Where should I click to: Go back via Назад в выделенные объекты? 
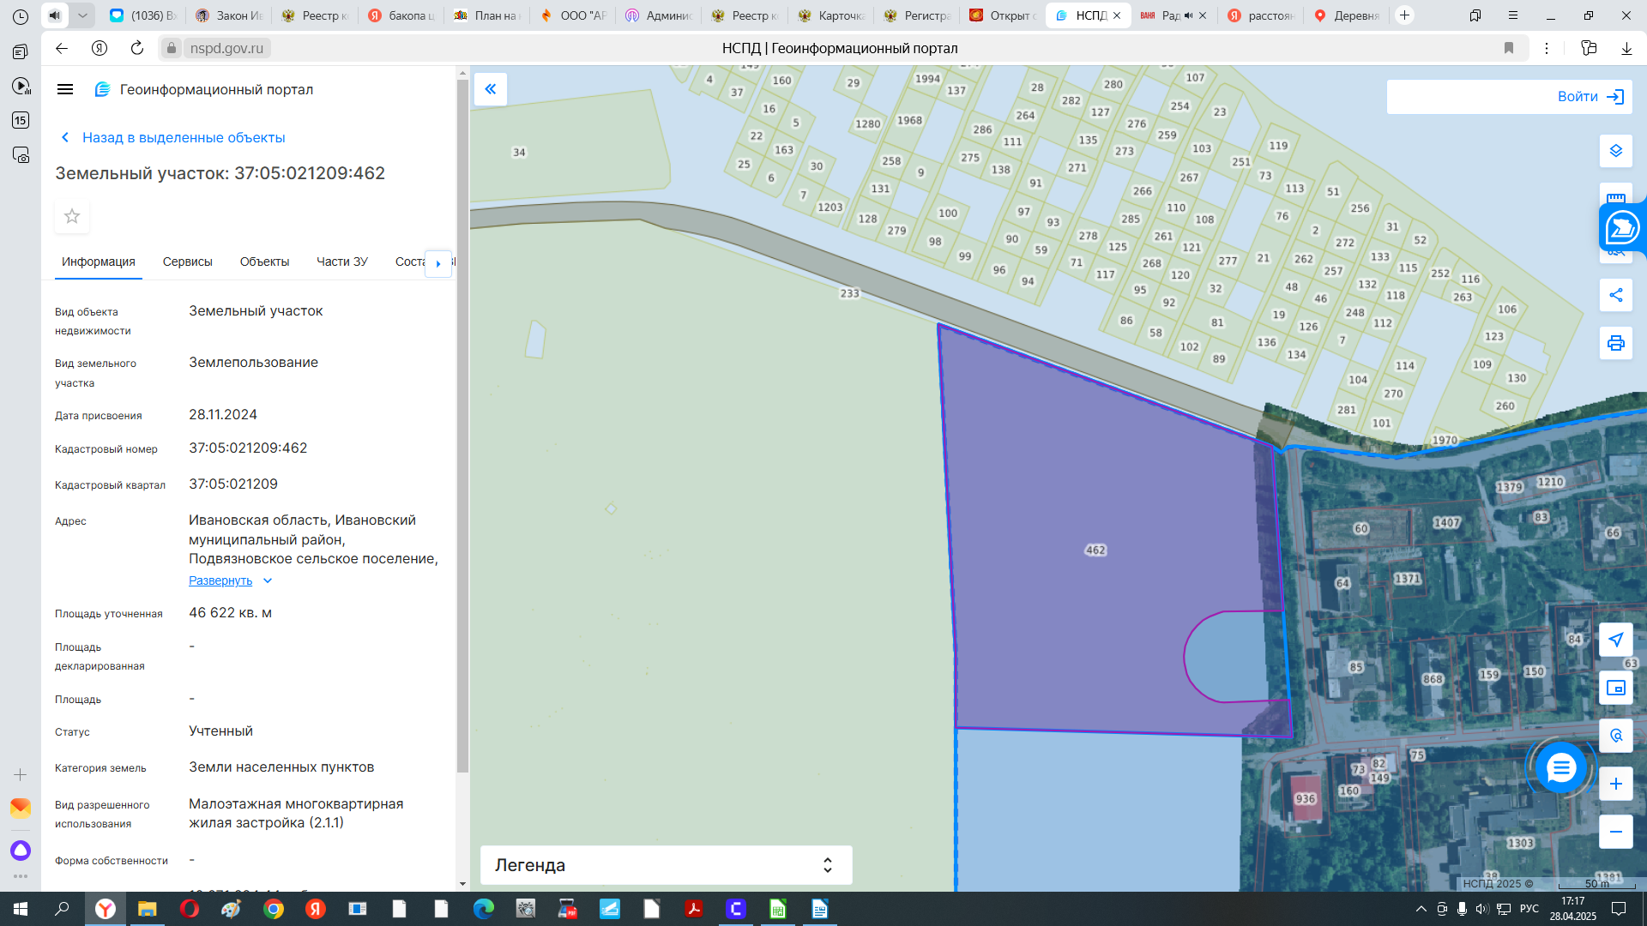tap(183, 137)
